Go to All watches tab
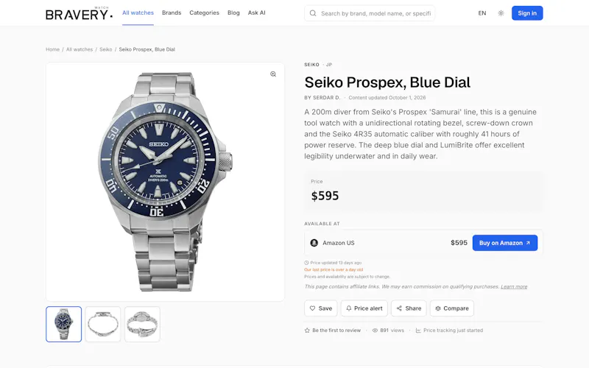The image size is (589, 368). tap(138, 13)
